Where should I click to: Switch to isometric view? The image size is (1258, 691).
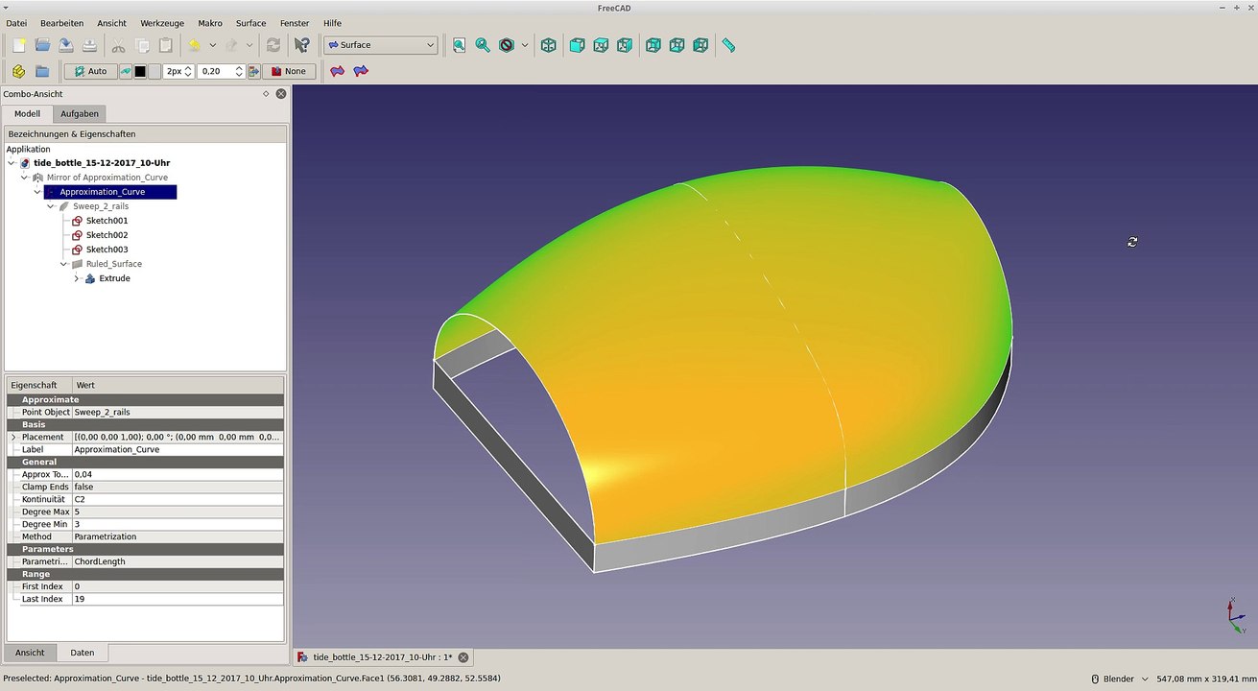548,45
